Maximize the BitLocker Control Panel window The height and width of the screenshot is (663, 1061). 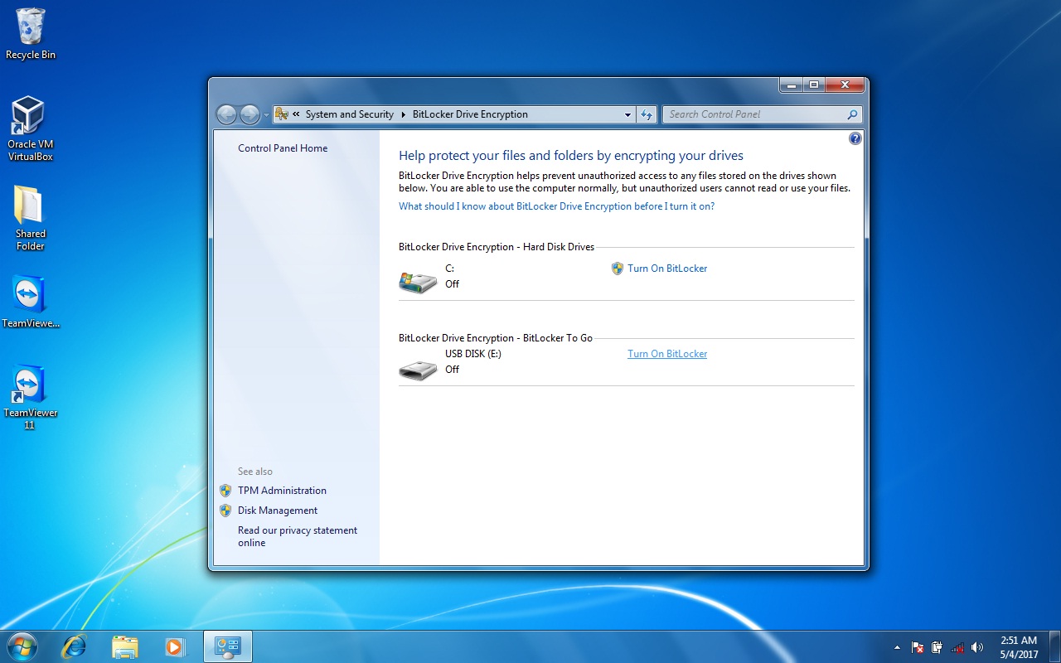click(814, 85)
